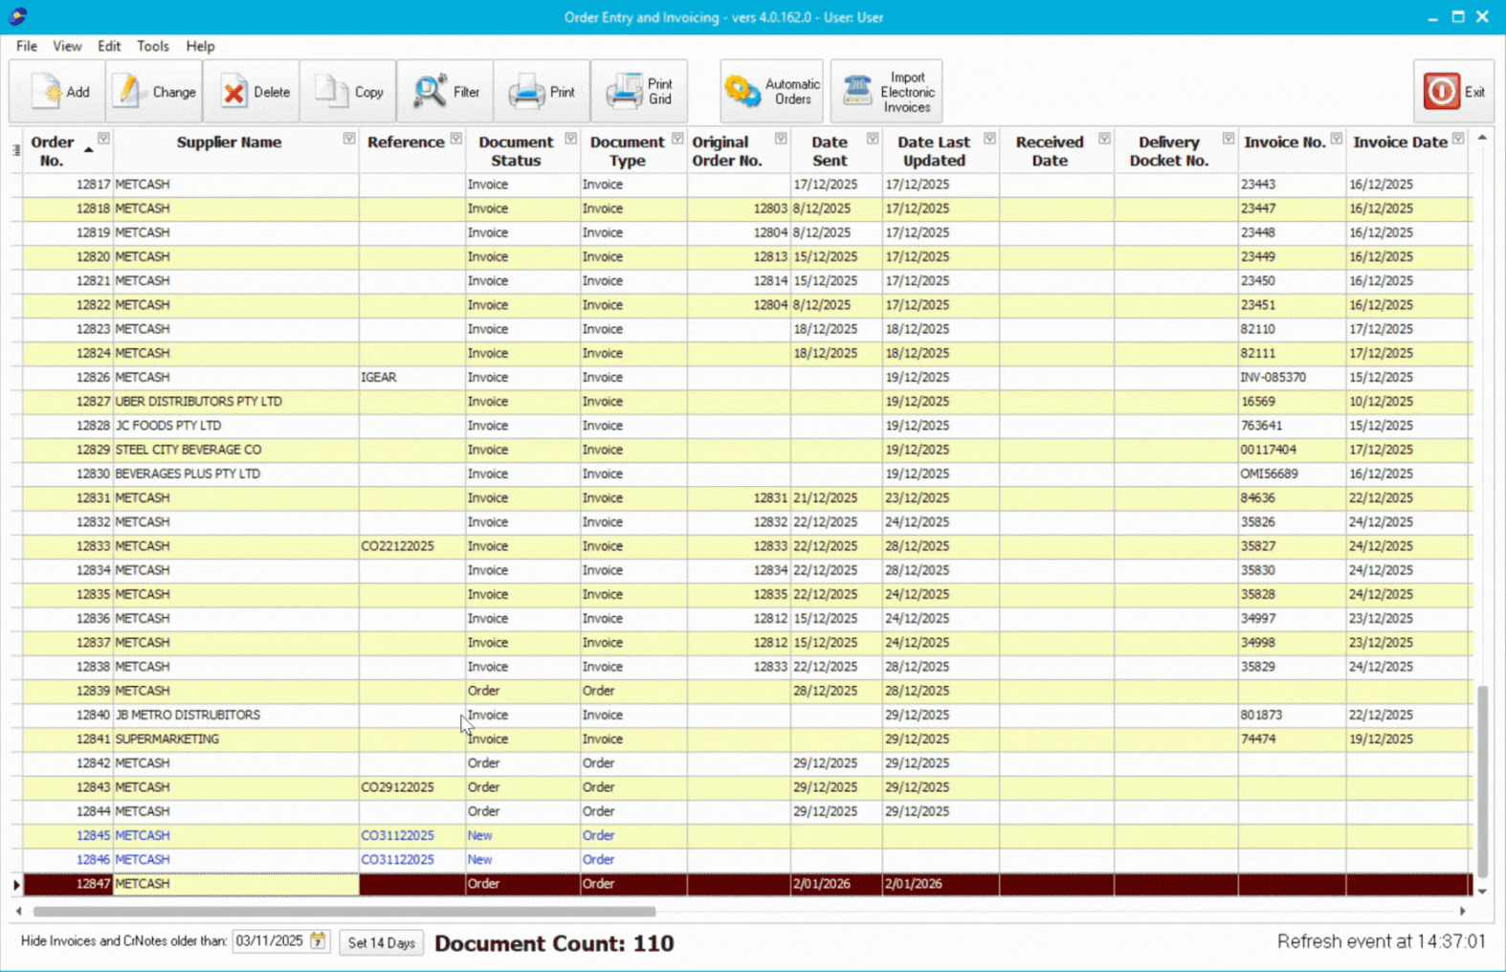Select order 12827 UBER DISTRIBUTORS PTY LTD
The image size is (1506, 972).
pos(746,402)
